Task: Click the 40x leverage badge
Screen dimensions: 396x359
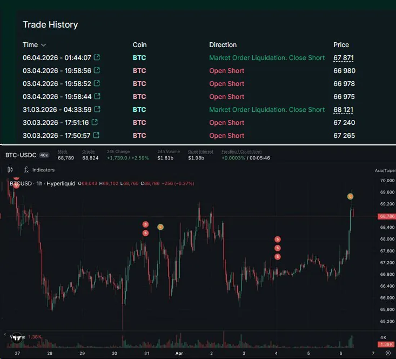Action: click(44, 155)
